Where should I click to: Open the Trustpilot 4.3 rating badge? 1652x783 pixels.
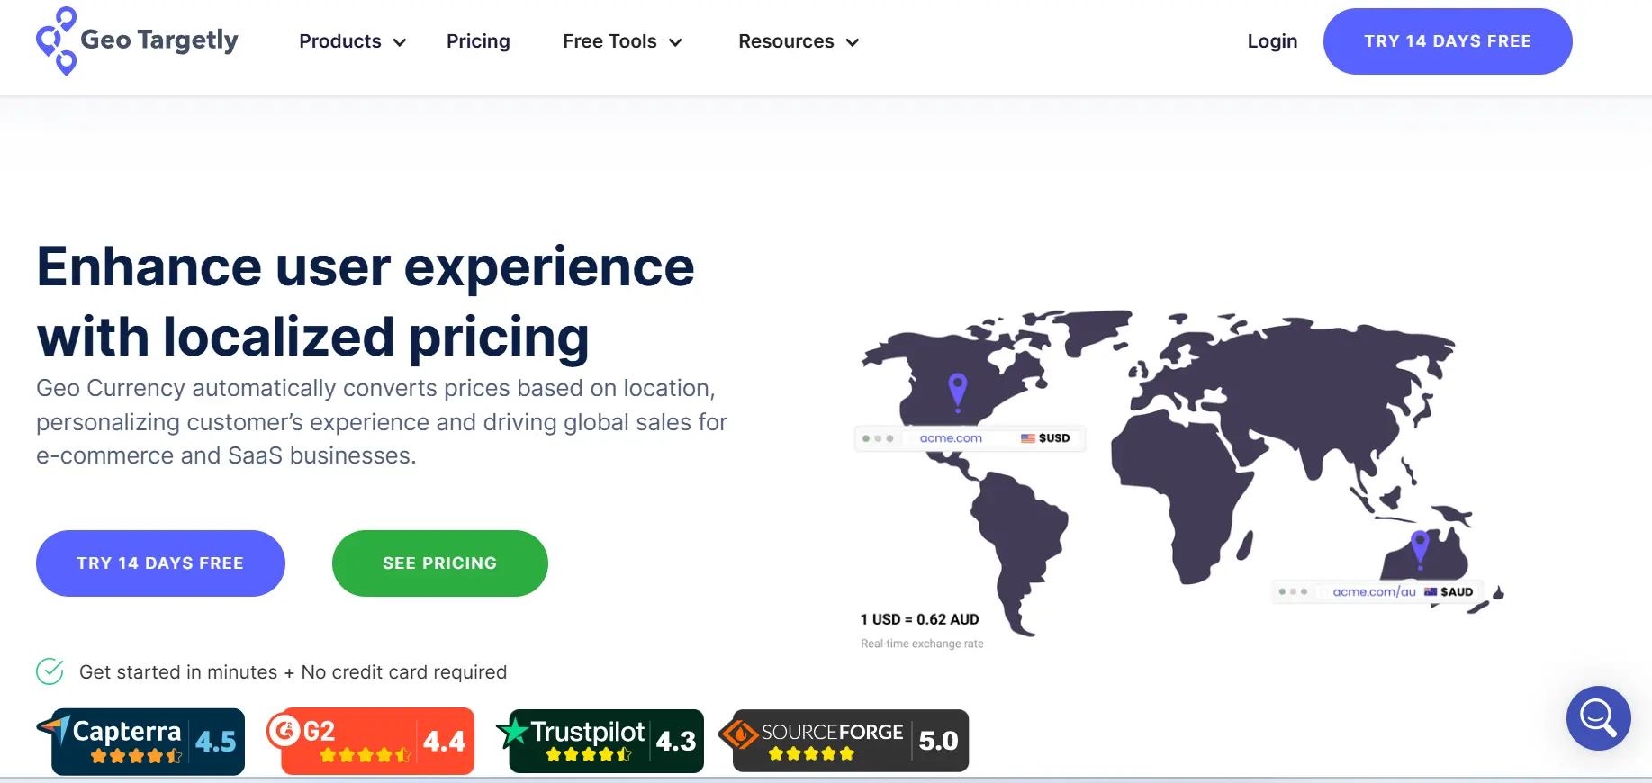coord(600,742)
